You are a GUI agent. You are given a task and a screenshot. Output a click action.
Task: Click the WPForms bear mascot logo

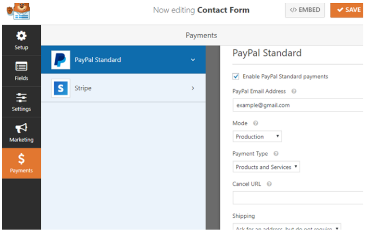tap(18, 11)
